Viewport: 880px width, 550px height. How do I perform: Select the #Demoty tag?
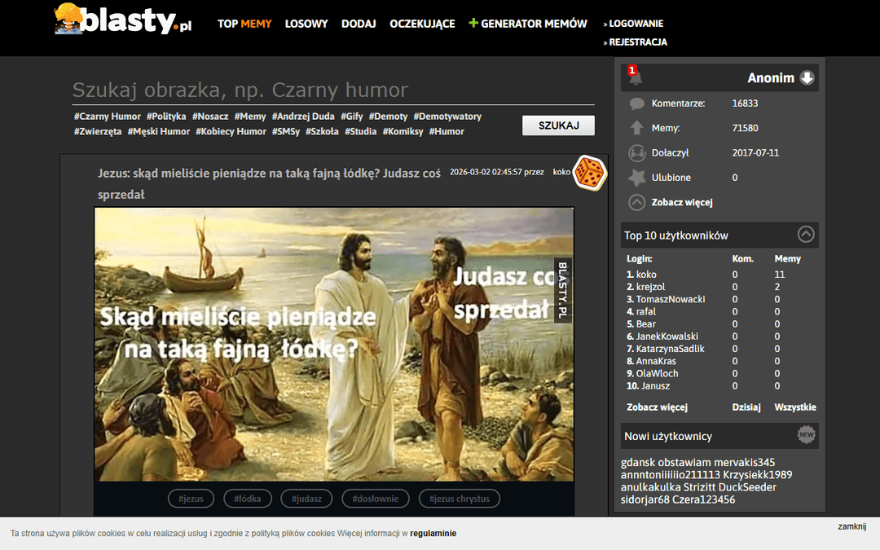point(389,117)
